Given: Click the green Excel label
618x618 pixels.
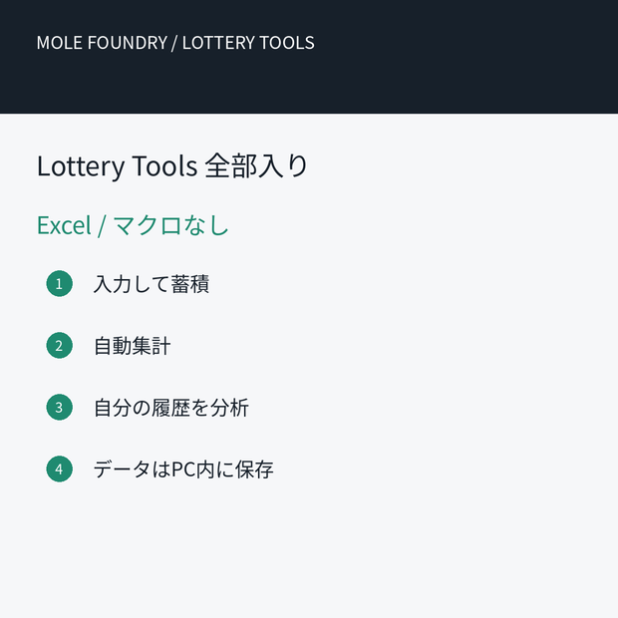Looking at the screenshot, I should (64, 225).
